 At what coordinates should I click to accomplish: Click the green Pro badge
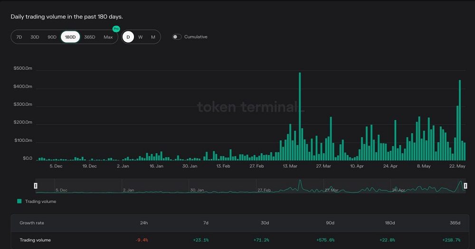(115, 29)
